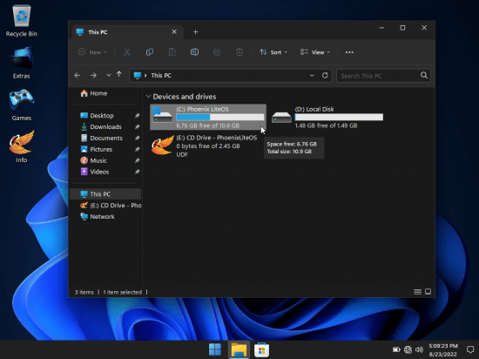Click the File Explorer taskbar icon

pos(239,349)
